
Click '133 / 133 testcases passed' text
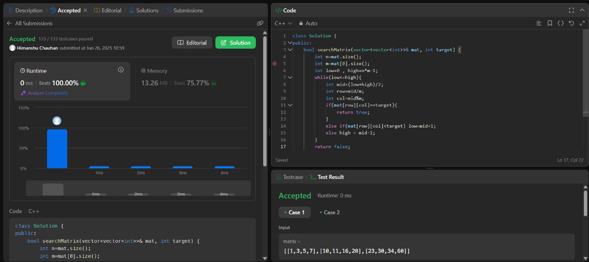point(65,39)
